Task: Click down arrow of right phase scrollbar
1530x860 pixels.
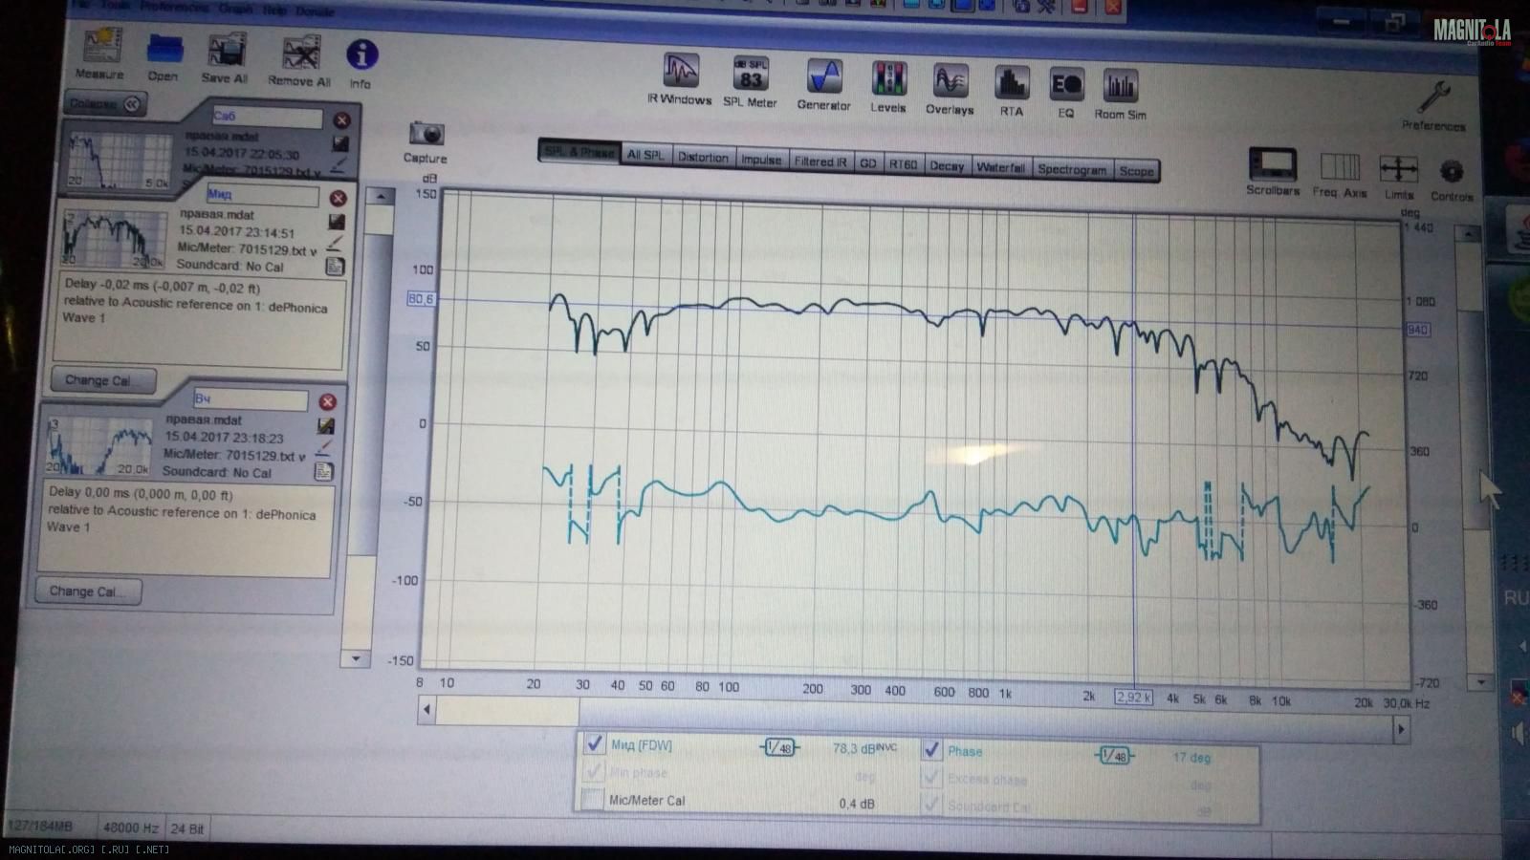Action: 1481,682
